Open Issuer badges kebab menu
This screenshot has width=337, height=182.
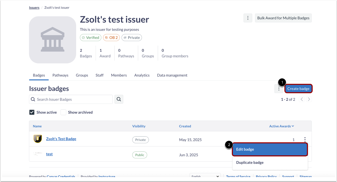click(x=279, y=89)
